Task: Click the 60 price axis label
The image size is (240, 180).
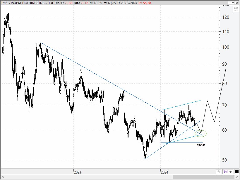Action: (x=224, y=130)
